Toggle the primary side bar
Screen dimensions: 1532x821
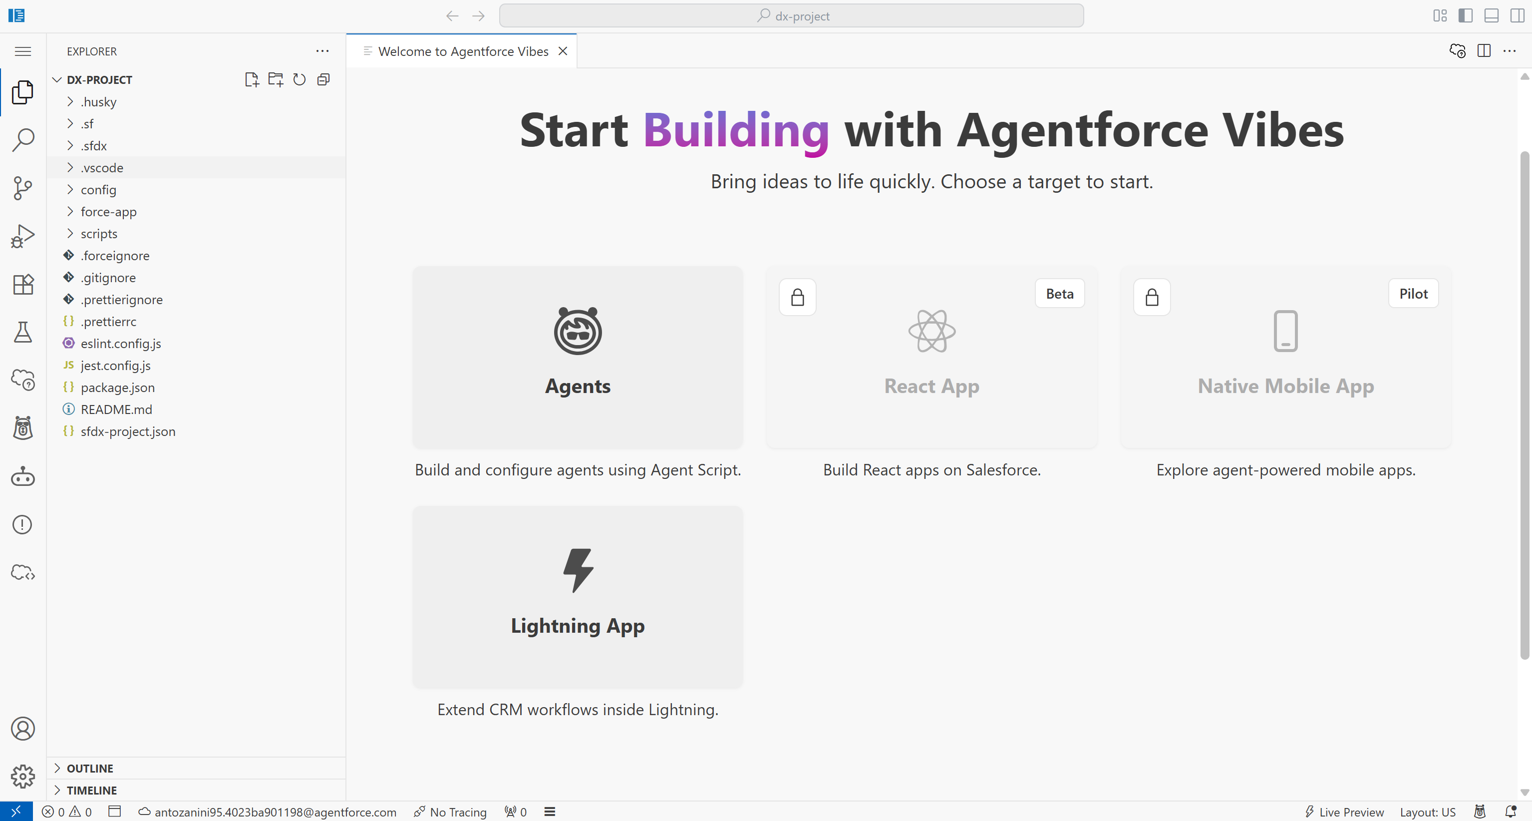point(1466,16)
